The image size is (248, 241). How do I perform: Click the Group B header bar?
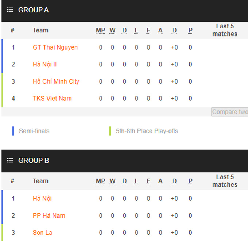(124, 161)
